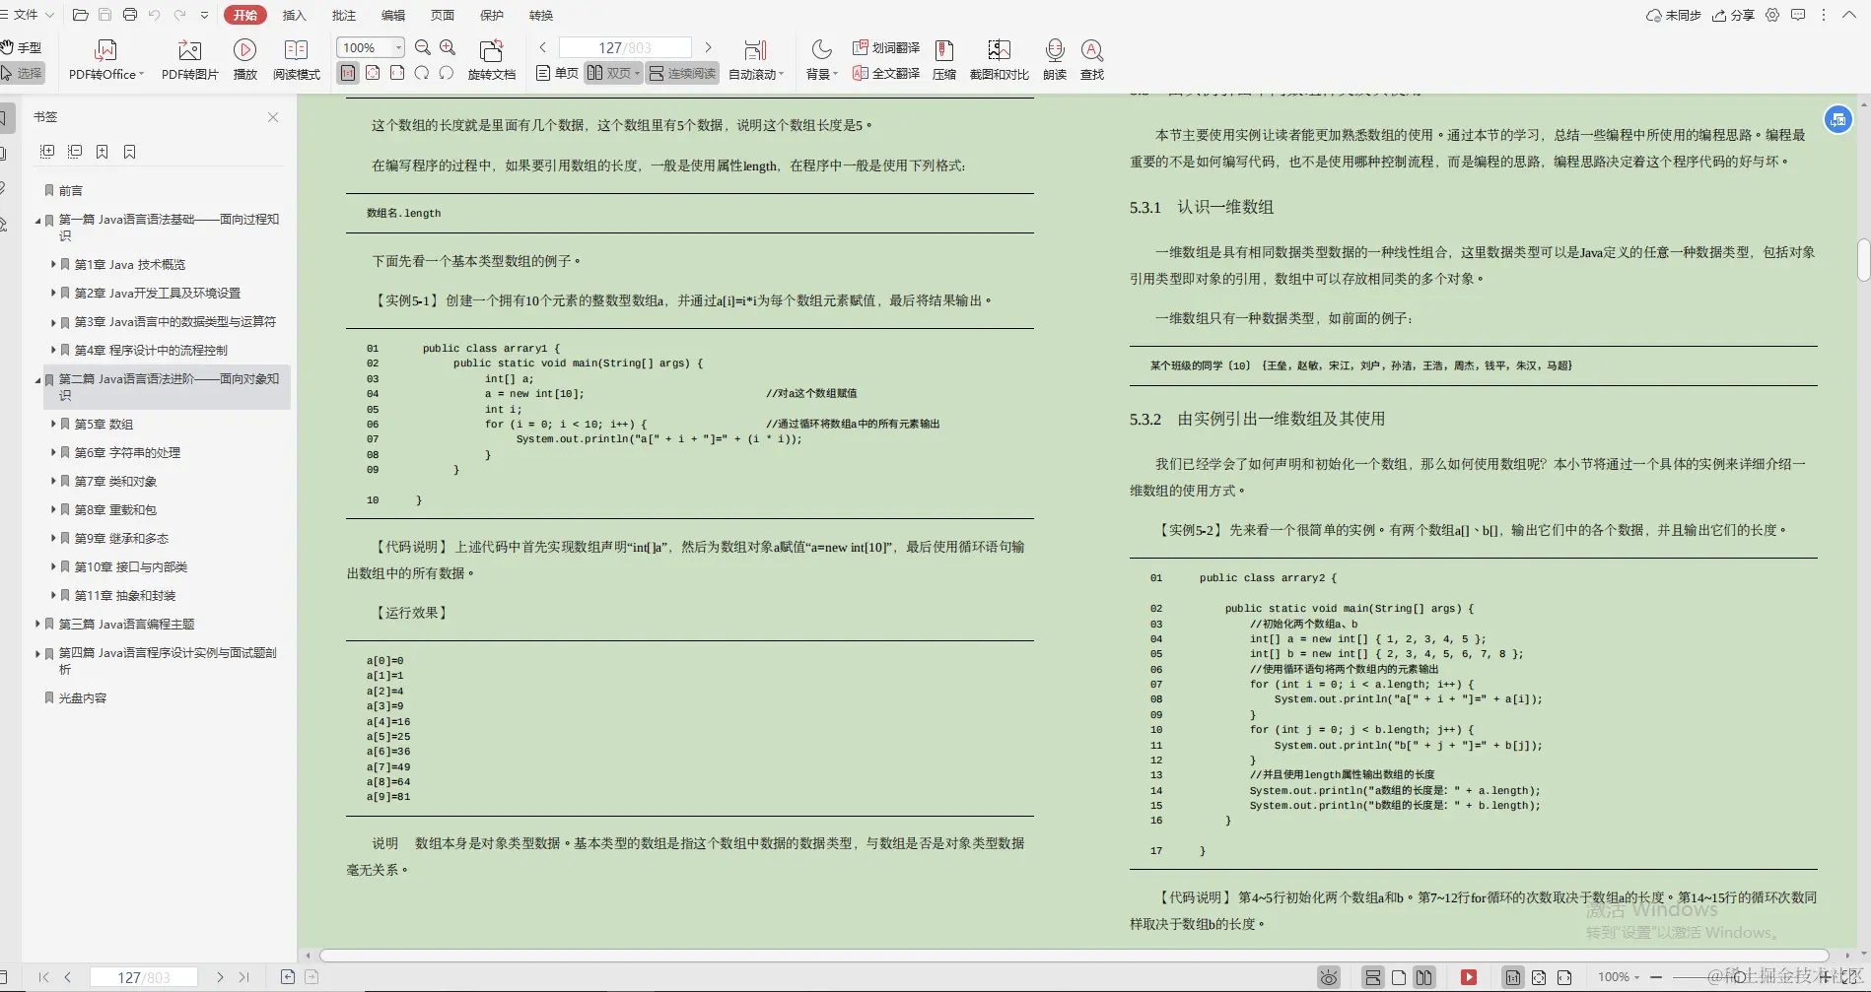1871x992 pixels.
Task: Open the 转换 menu
Action: click(x=540, y=15)
